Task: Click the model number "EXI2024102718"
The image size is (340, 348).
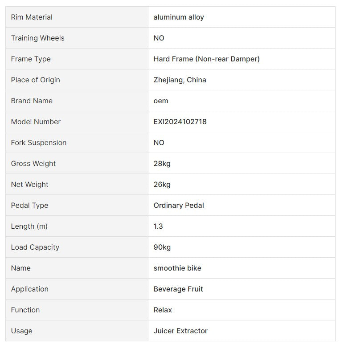Action: click(180, 122)
